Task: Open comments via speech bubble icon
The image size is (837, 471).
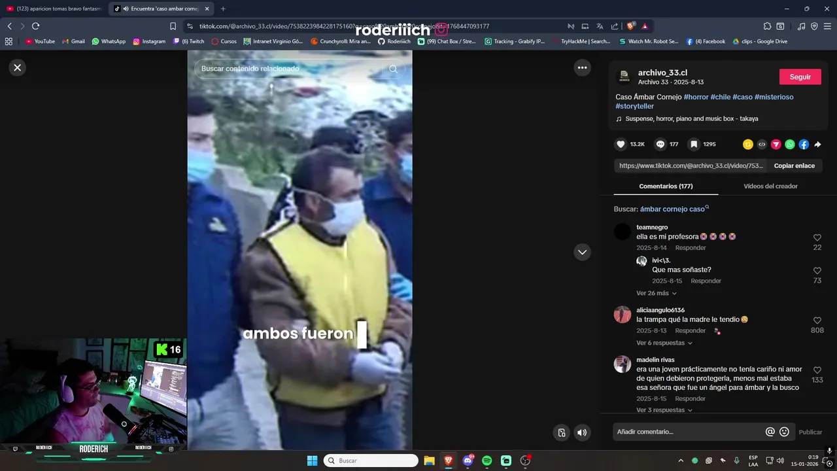Action: click(660, 144)
